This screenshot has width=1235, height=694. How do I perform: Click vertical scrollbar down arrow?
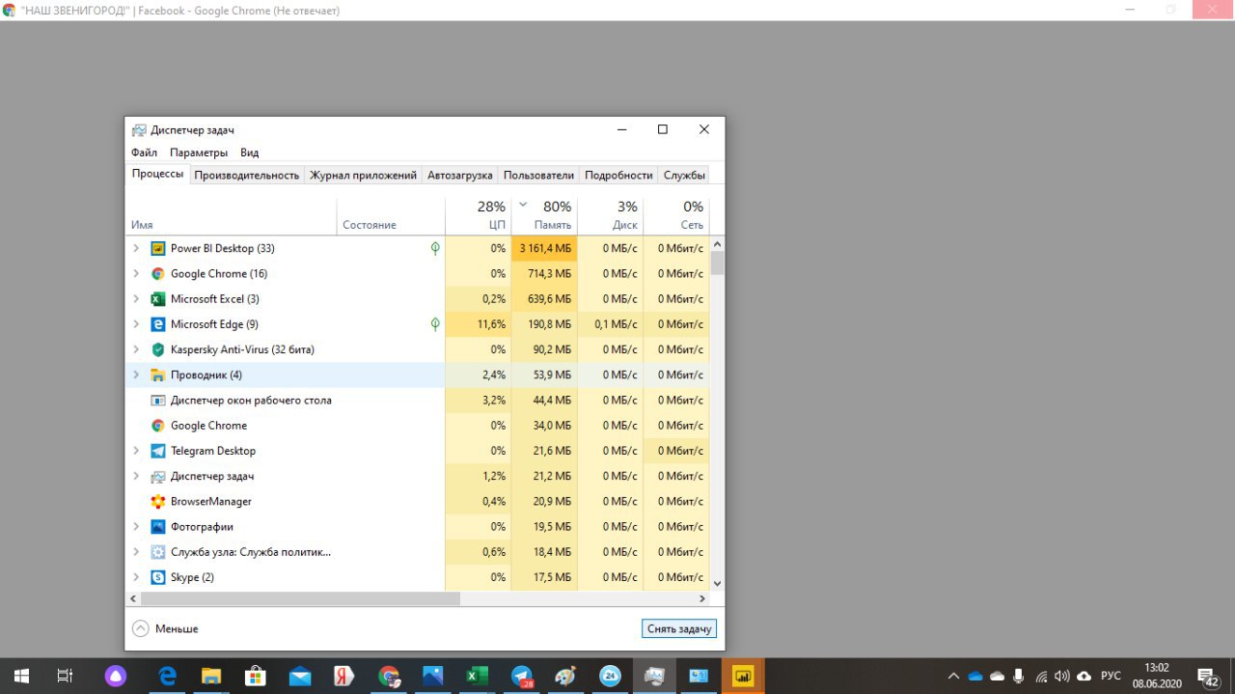click(x=717, y=583)
